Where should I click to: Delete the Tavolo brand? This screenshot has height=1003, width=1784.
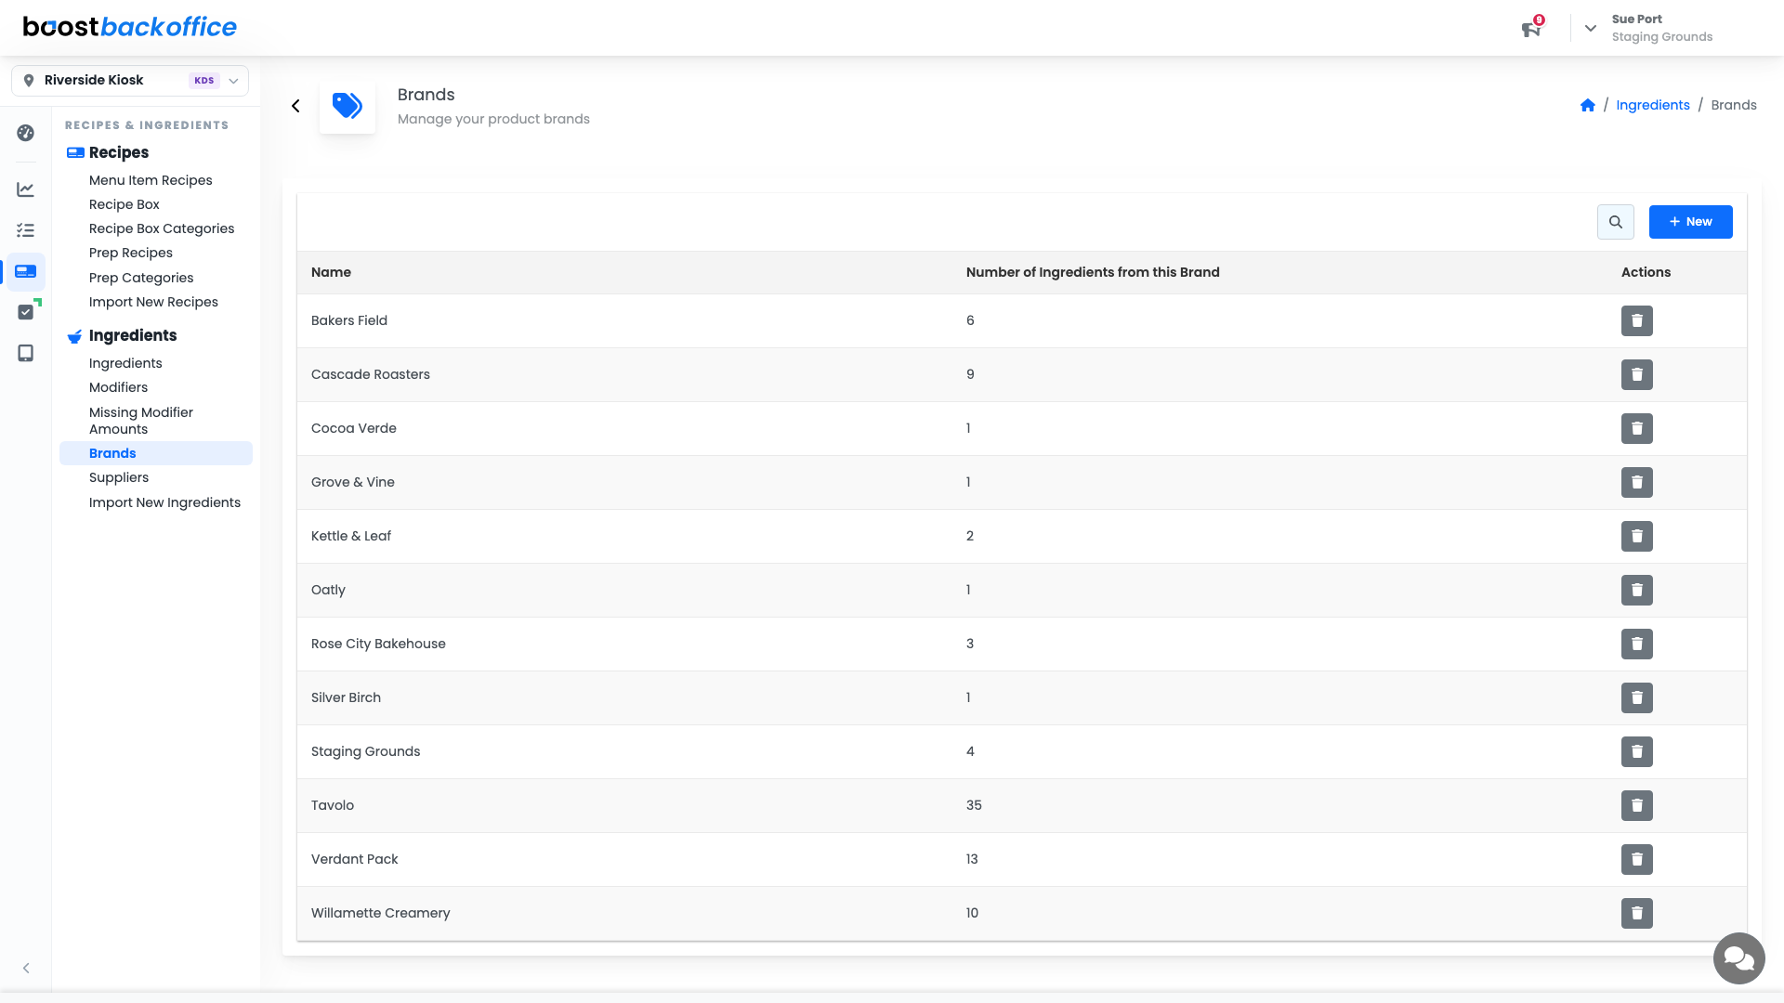tap(1637, 806)
